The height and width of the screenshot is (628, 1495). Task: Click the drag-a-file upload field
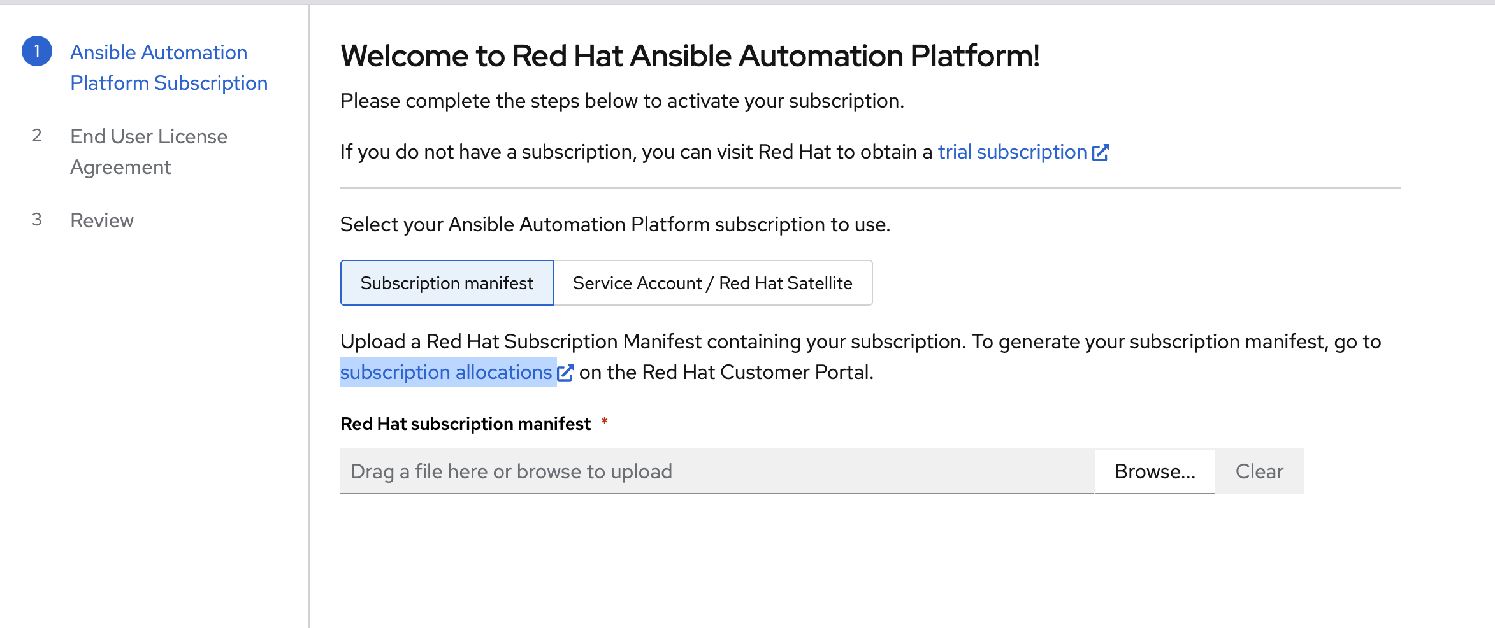pyautogui.click(x=717, y=471)
